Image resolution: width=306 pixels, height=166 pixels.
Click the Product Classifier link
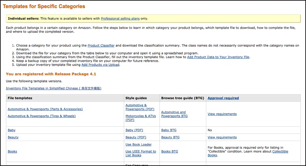click(x=101, y=46)
